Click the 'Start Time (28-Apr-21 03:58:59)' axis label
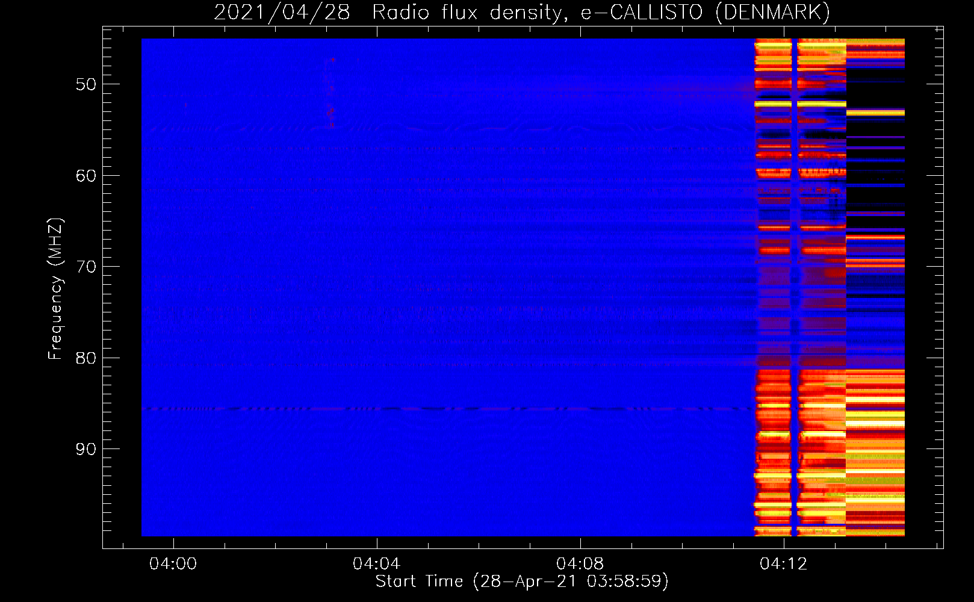The image size is (974, 602). [x=522, y=582]
